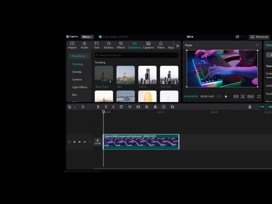Hide the video track with eye icon
This screenshot has width=272, height=204.
(79, 142)
